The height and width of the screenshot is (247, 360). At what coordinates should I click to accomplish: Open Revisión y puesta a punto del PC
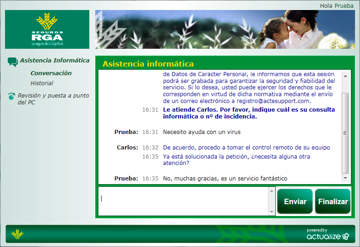[53, 99]
